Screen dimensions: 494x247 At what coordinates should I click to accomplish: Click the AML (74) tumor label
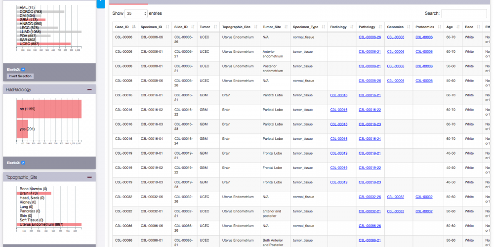point(27,7)
